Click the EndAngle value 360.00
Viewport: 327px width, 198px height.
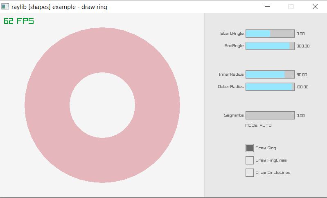(303, 46)
